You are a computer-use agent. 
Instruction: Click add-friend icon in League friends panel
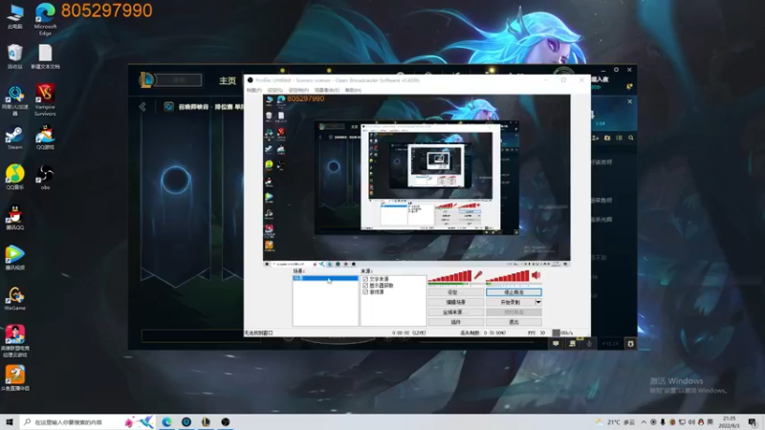point(595,138)
